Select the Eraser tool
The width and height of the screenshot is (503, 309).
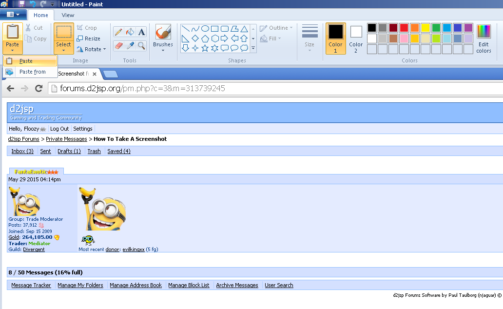click(x=118, y=45)
